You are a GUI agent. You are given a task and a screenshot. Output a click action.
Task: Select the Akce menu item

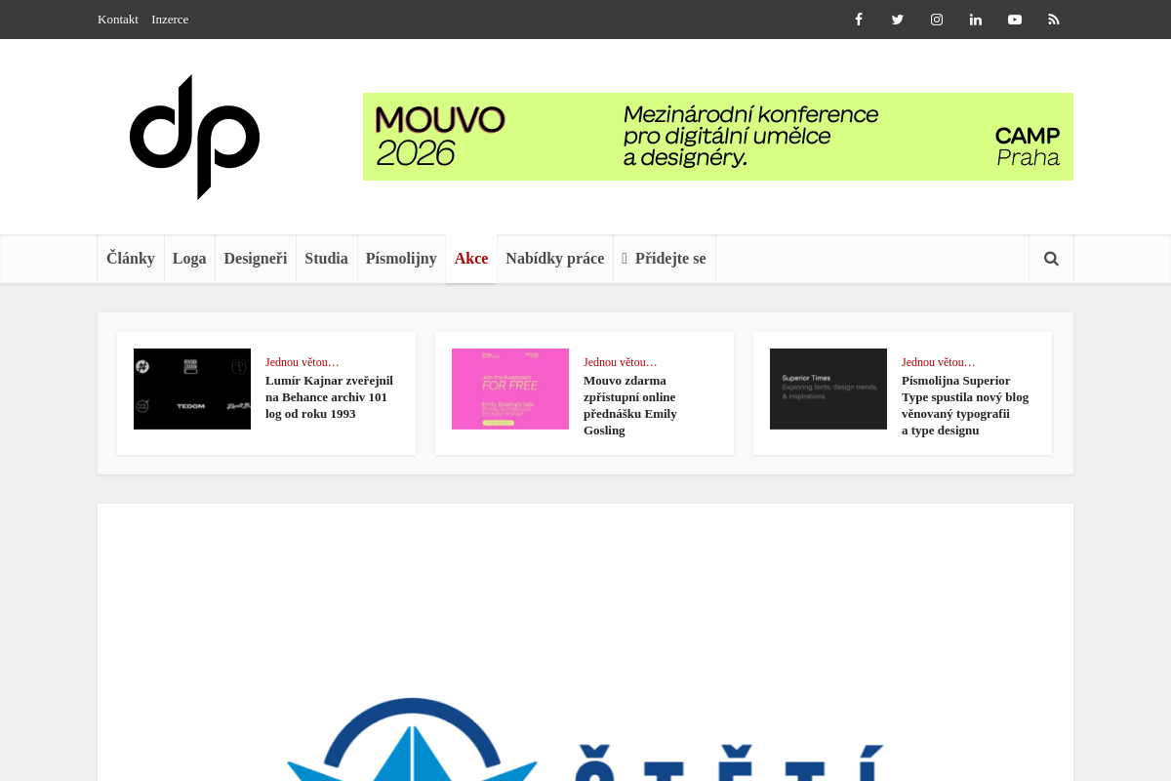(471, 259)
